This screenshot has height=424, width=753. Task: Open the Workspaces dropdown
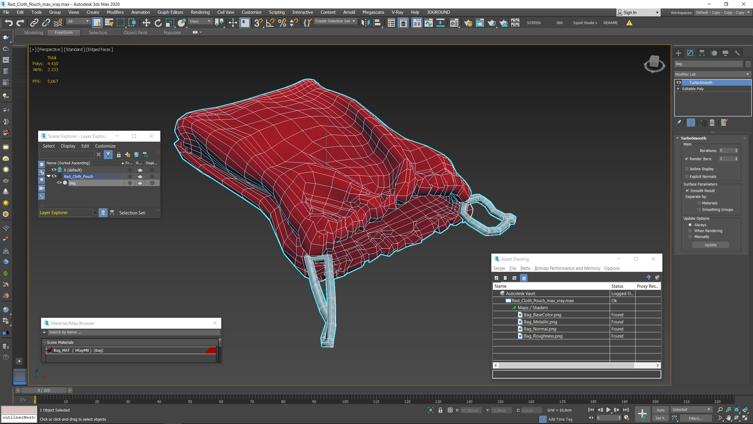pos(722,13)
